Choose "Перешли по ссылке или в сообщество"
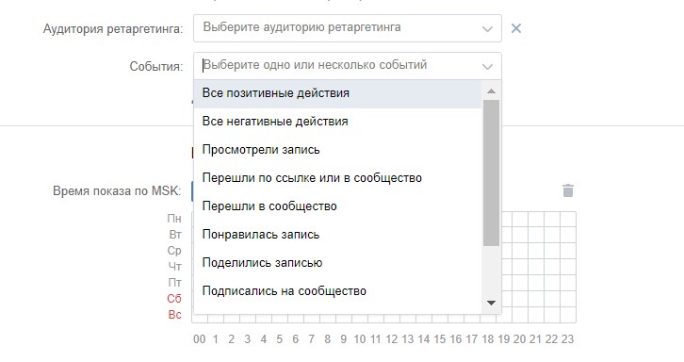684x362 pixels. tap(337, 178)
